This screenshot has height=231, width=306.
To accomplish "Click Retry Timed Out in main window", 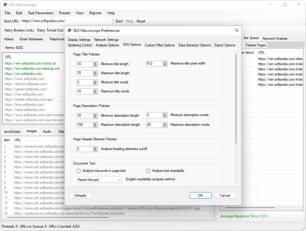I will [x=50, y=30].
